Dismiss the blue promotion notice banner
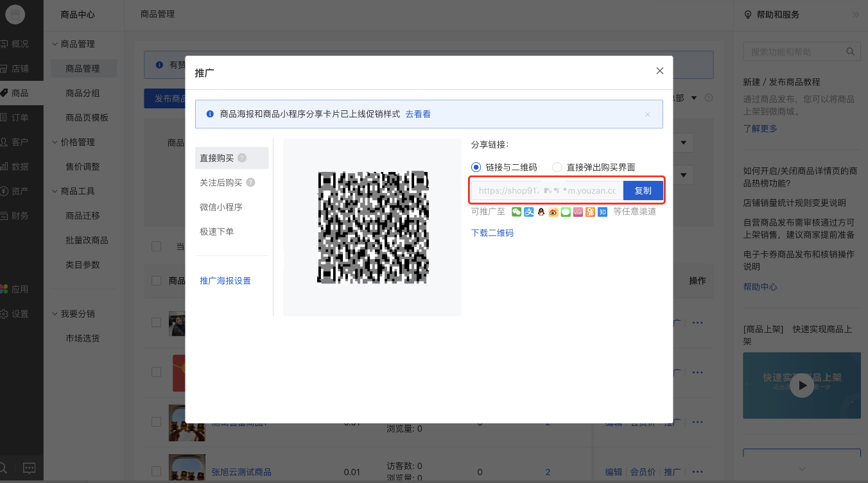This screenshot has width=868, height=483. coord(647,114)
